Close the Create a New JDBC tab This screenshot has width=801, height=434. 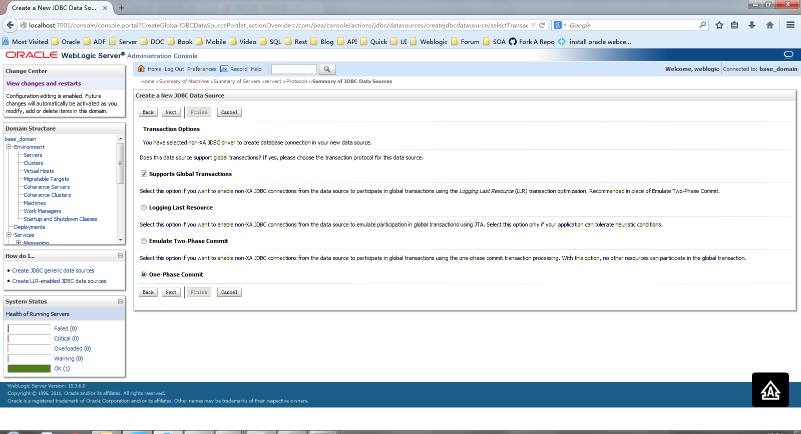[x=105, y=8]
